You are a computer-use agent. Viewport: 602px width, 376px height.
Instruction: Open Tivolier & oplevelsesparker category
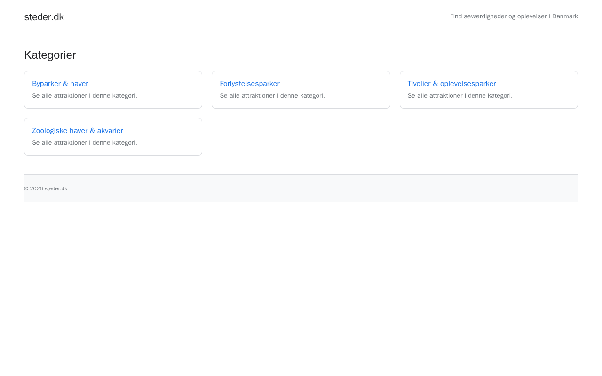click(451, 84)
